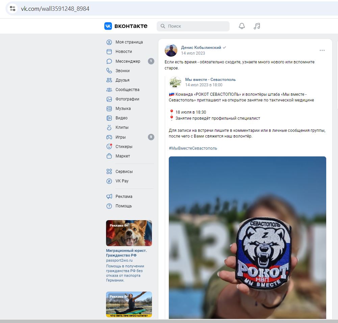Click the Помощь question mark icon
Viewport: 338px width, 323px height.
pyautogui.click(x=109, y=206)
